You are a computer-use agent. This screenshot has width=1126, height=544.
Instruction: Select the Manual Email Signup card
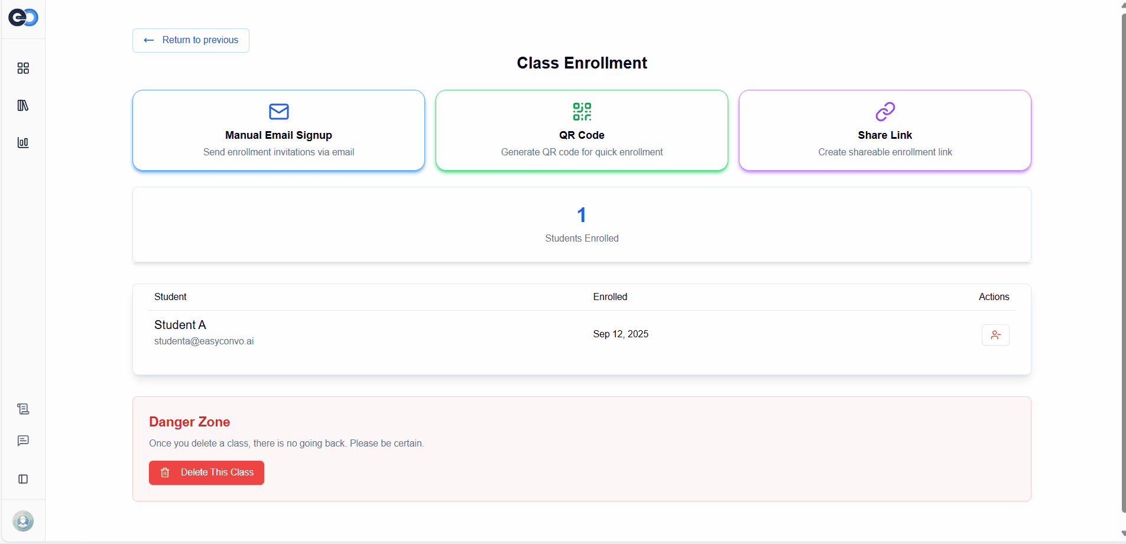(x=278, y=131)
